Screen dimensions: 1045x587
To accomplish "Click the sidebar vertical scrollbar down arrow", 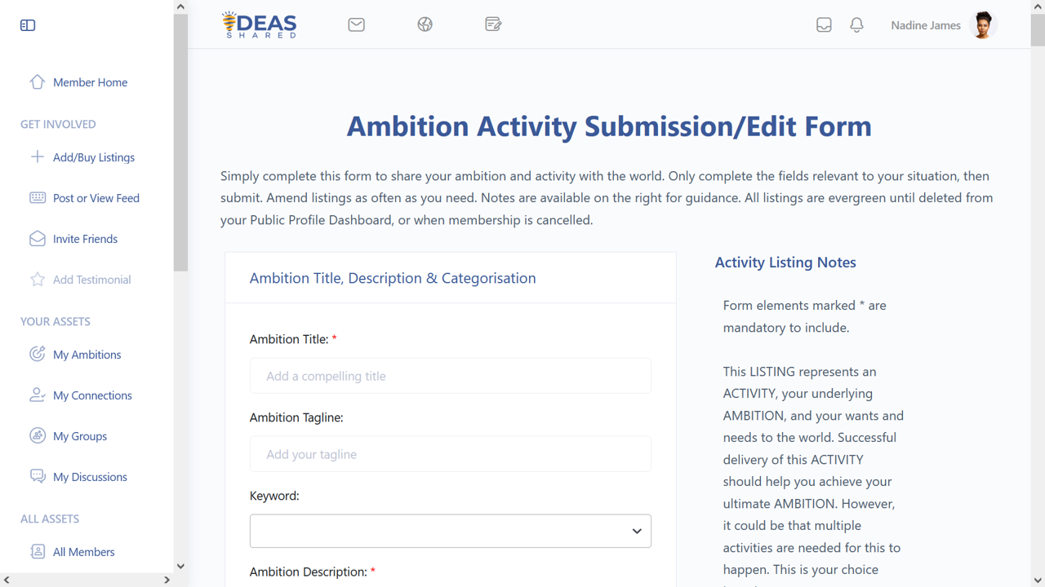I will pyautogui.click(x=180, y=566).
